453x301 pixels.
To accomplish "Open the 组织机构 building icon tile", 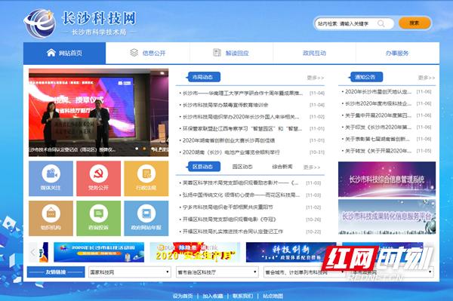I will coord(51,218).
